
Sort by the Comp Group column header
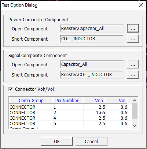pos(31,101)
